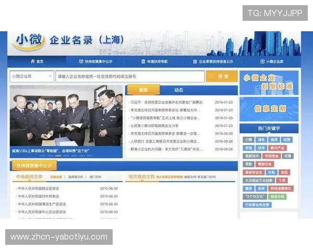The image size is (313, 250).
Task: Open 首页 in the navigation bar
Action: tap(37, 61)
